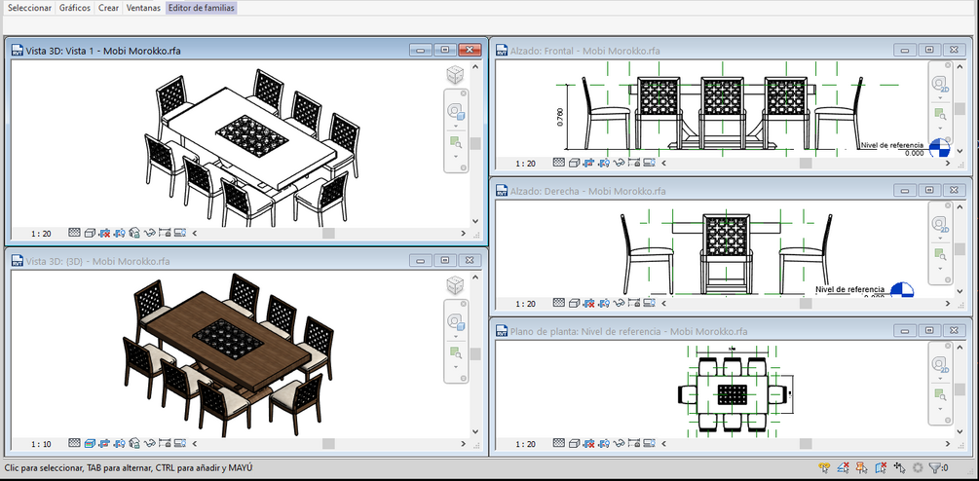Viewport: 979px width, 481px height.
Task: Open the Editor de familias panel
Action: (x=201, y=8)
